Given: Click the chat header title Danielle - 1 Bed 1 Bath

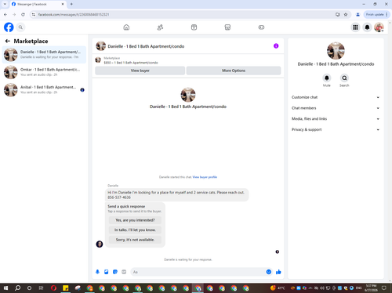Looking at the screenshot, I should coord(146,46).
